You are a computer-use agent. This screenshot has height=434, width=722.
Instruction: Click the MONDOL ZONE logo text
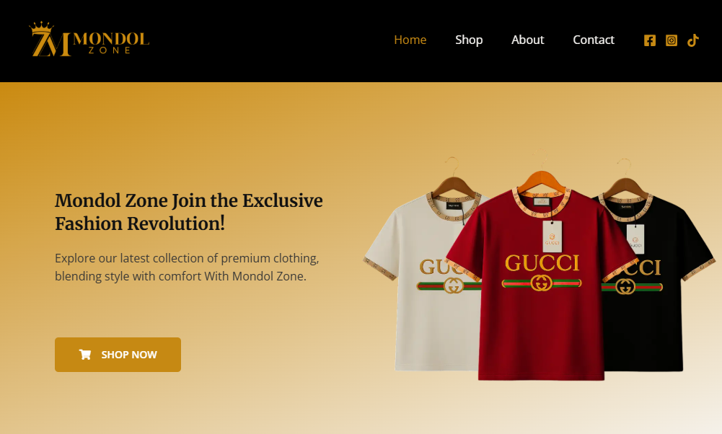pos(111,43)
